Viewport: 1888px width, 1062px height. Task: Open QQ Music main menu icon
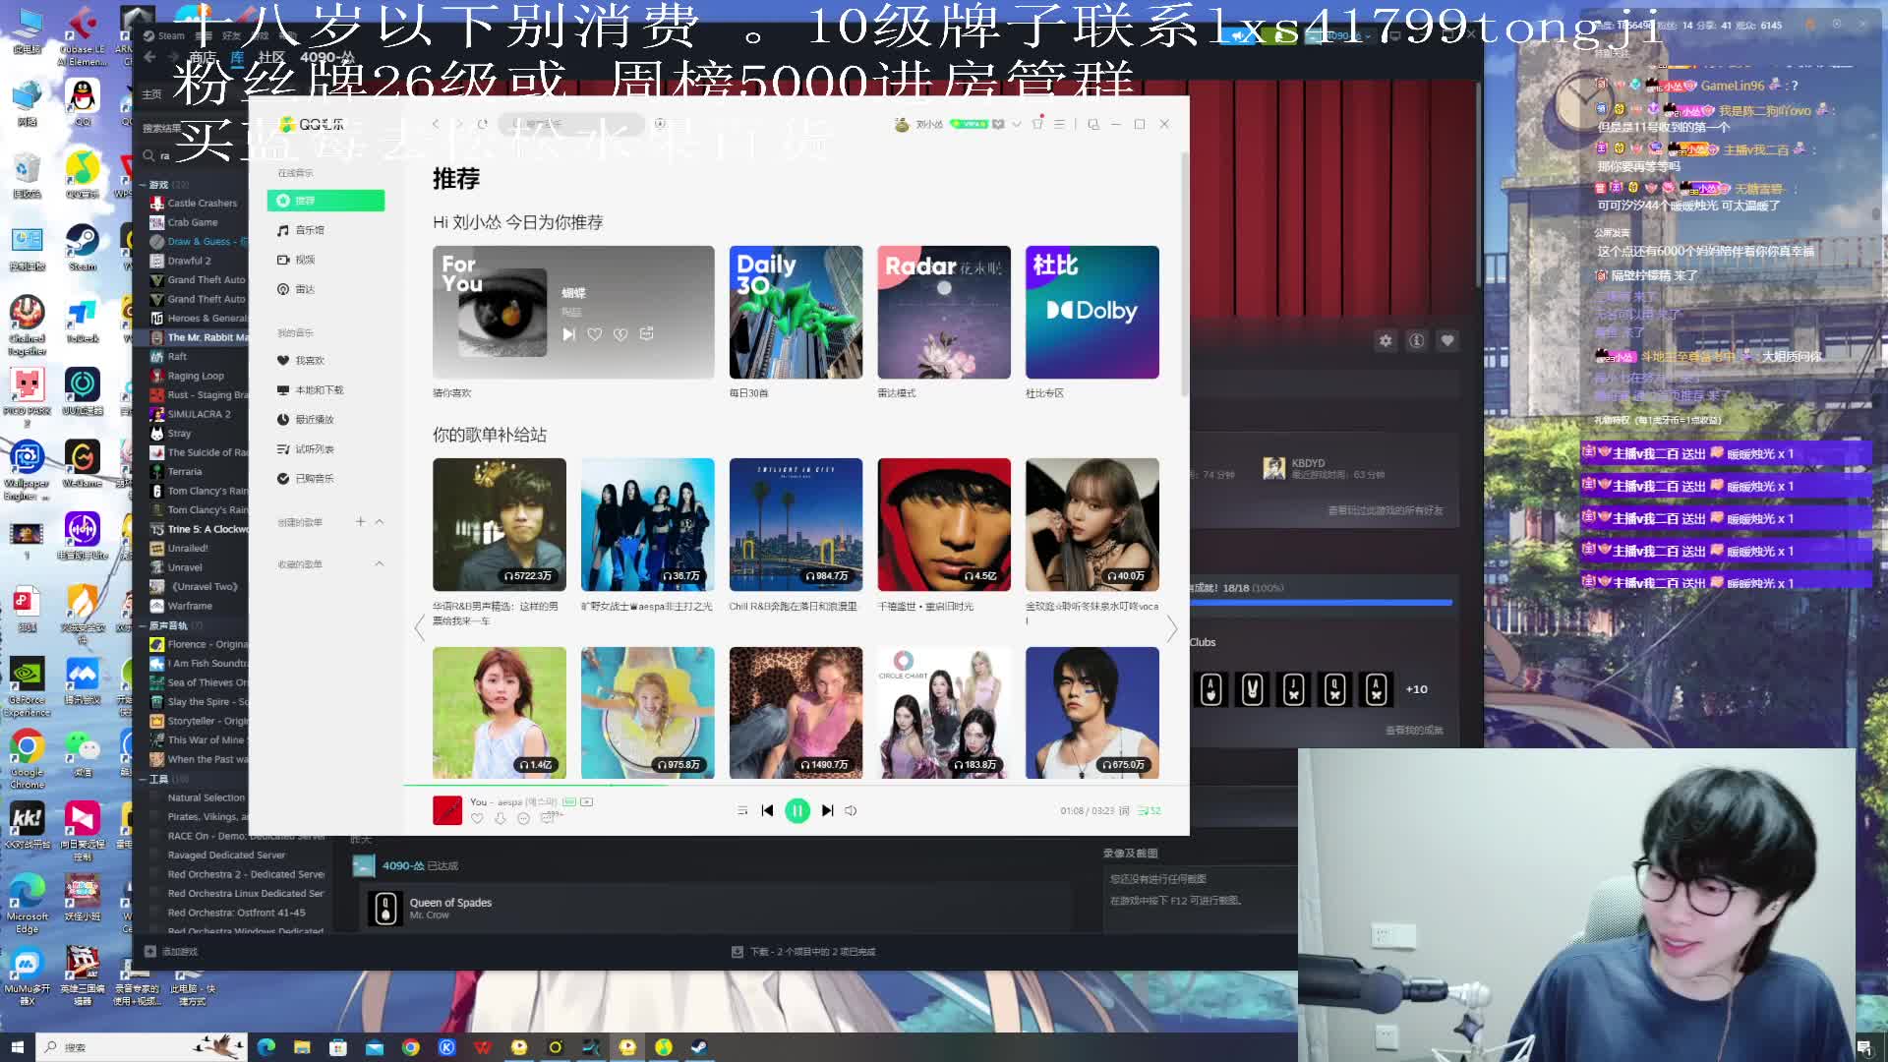[x=1059, y=124]
